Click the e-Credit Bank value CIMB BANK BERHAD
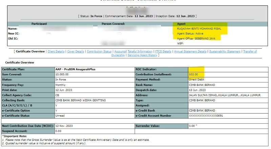 click(x=202, y=110)
